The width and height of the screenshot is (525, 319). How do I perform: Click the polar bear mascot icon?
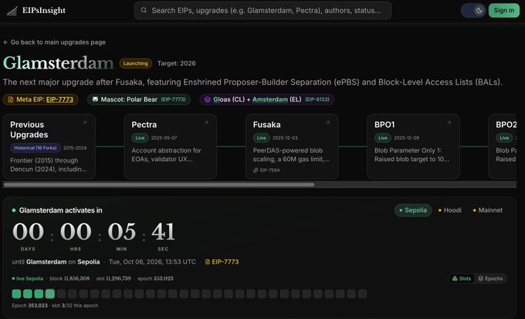pyautogui.click(x=95, y=99)
